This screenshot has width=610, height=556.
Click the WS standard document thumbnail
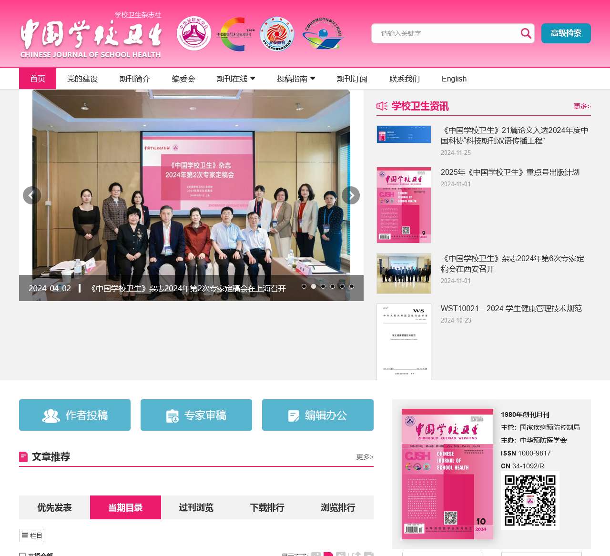[404, 342]
